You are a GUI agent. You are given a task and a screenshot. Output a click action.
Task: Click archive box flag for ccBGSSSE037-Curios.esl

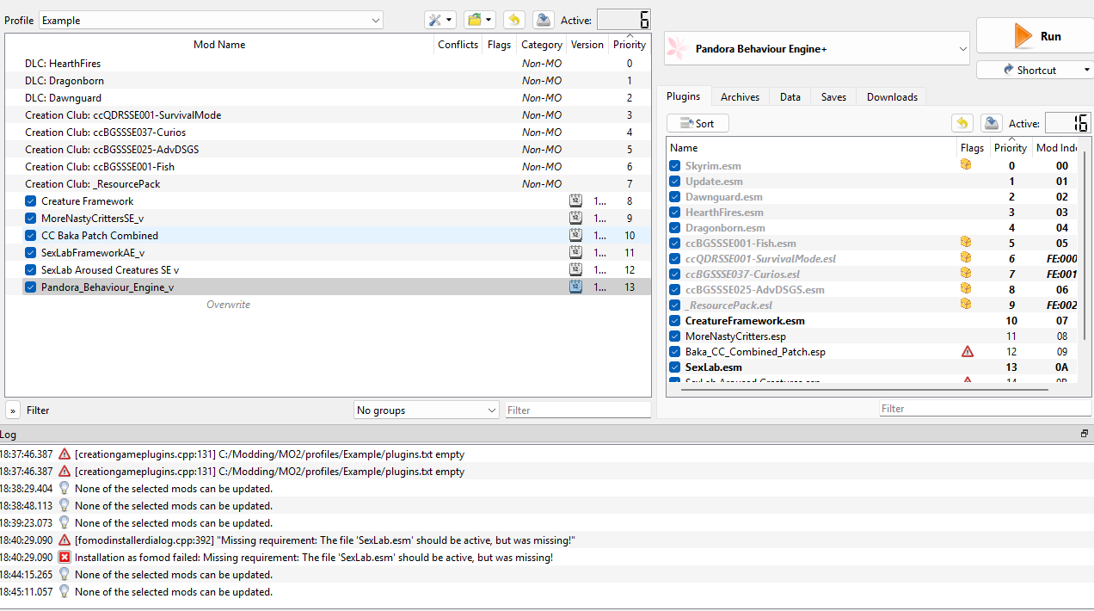pos(966,273)
